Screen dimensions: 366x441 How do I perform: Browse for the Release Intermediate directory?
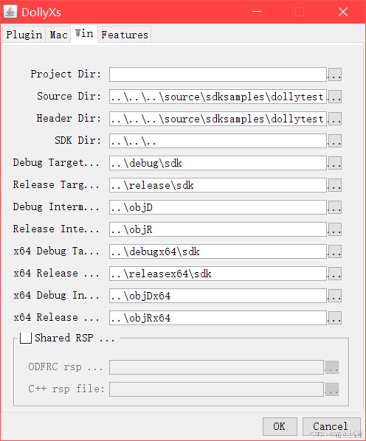tap(335, 229)
